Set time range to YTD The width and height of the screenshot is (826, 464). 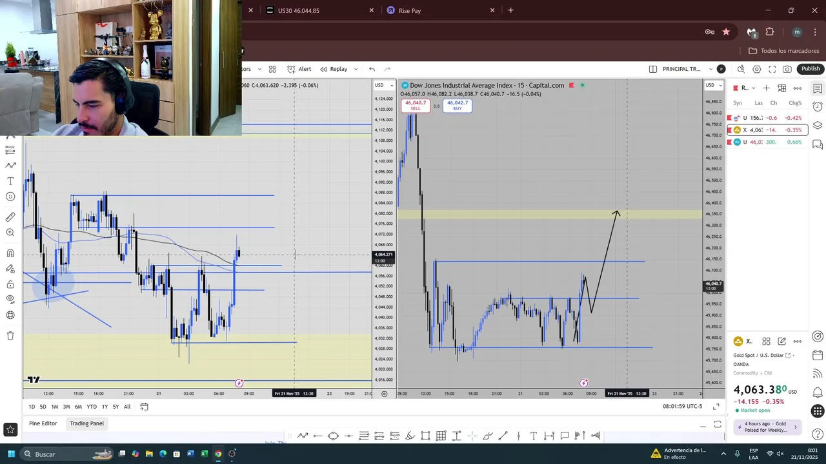click(92, 407)
